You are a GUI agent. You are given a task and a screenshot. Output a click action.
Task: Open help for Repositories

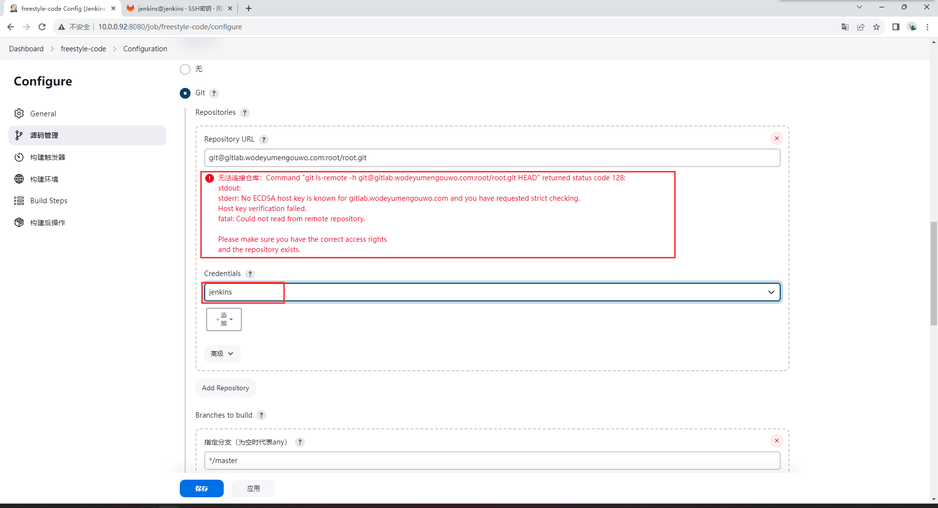tap(245, 113)
